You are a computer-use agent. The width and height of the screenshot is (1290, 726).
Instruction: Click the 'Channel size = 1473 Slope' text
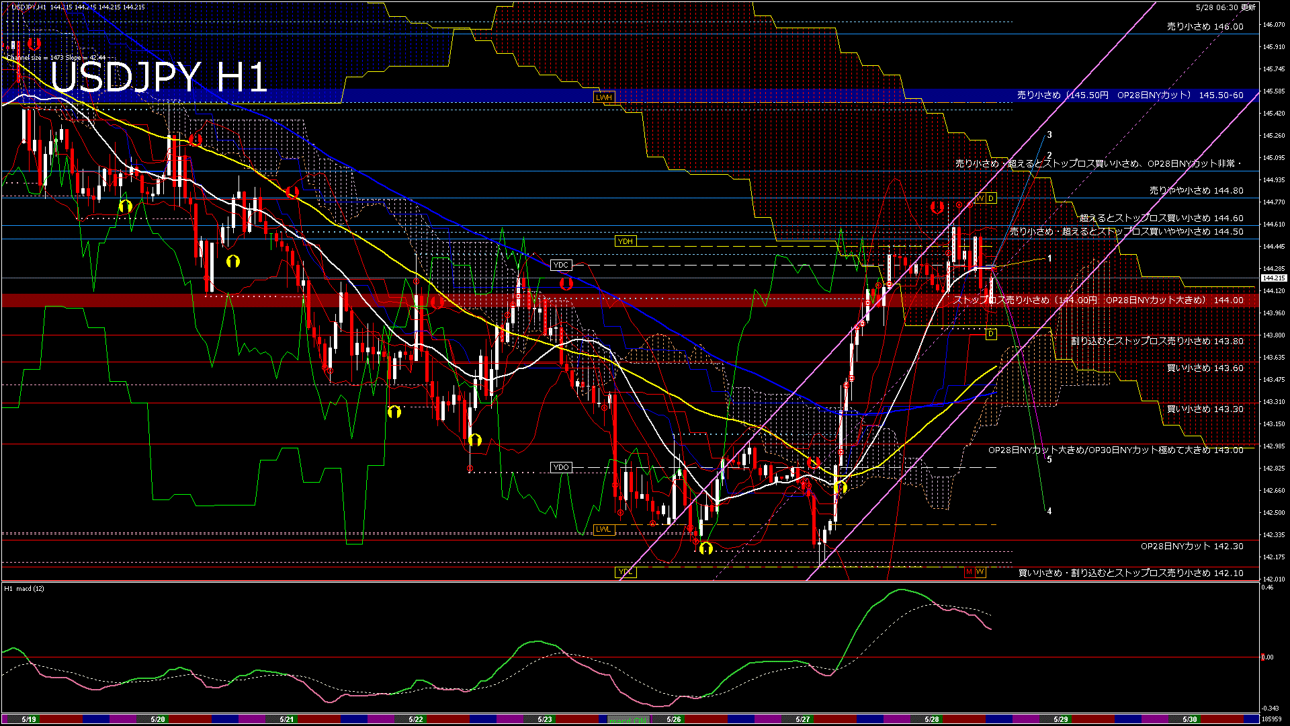click(x=56, y=58)
